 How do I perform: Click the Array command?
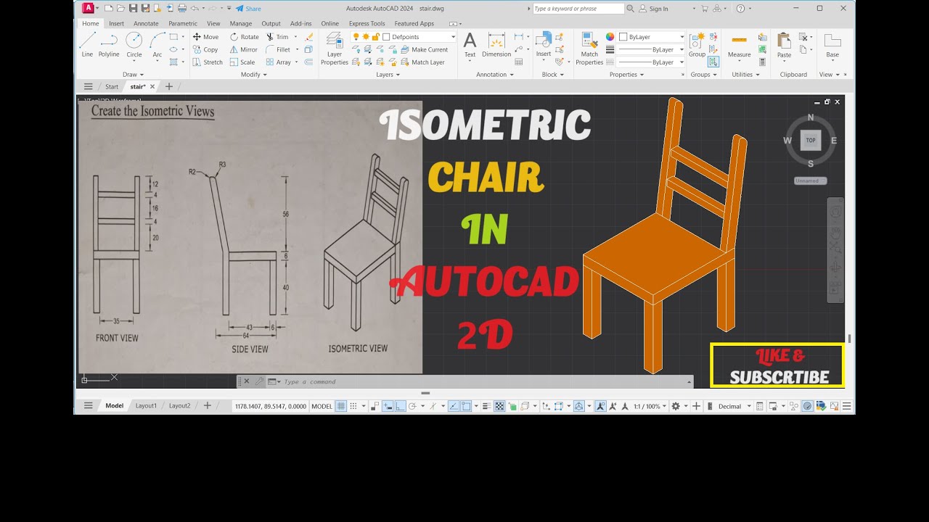click(x=279, y=62)
